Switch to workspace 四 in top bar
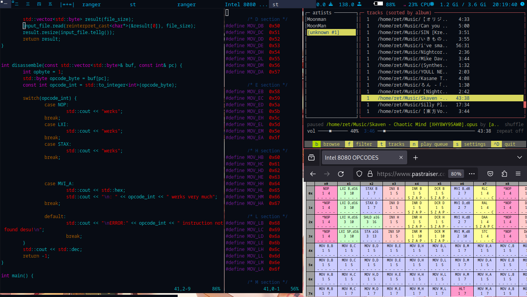This screenshot has height=297, width=527. click(x=39, y=4)
